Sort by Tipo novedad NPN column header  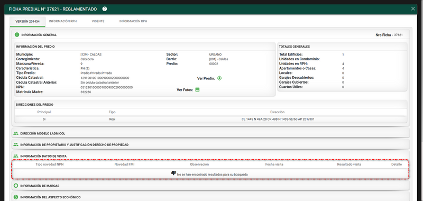(x=50, y=165)
